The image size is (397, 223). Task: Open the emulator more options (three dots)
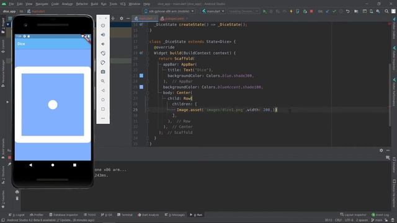[x=103, y=118]
